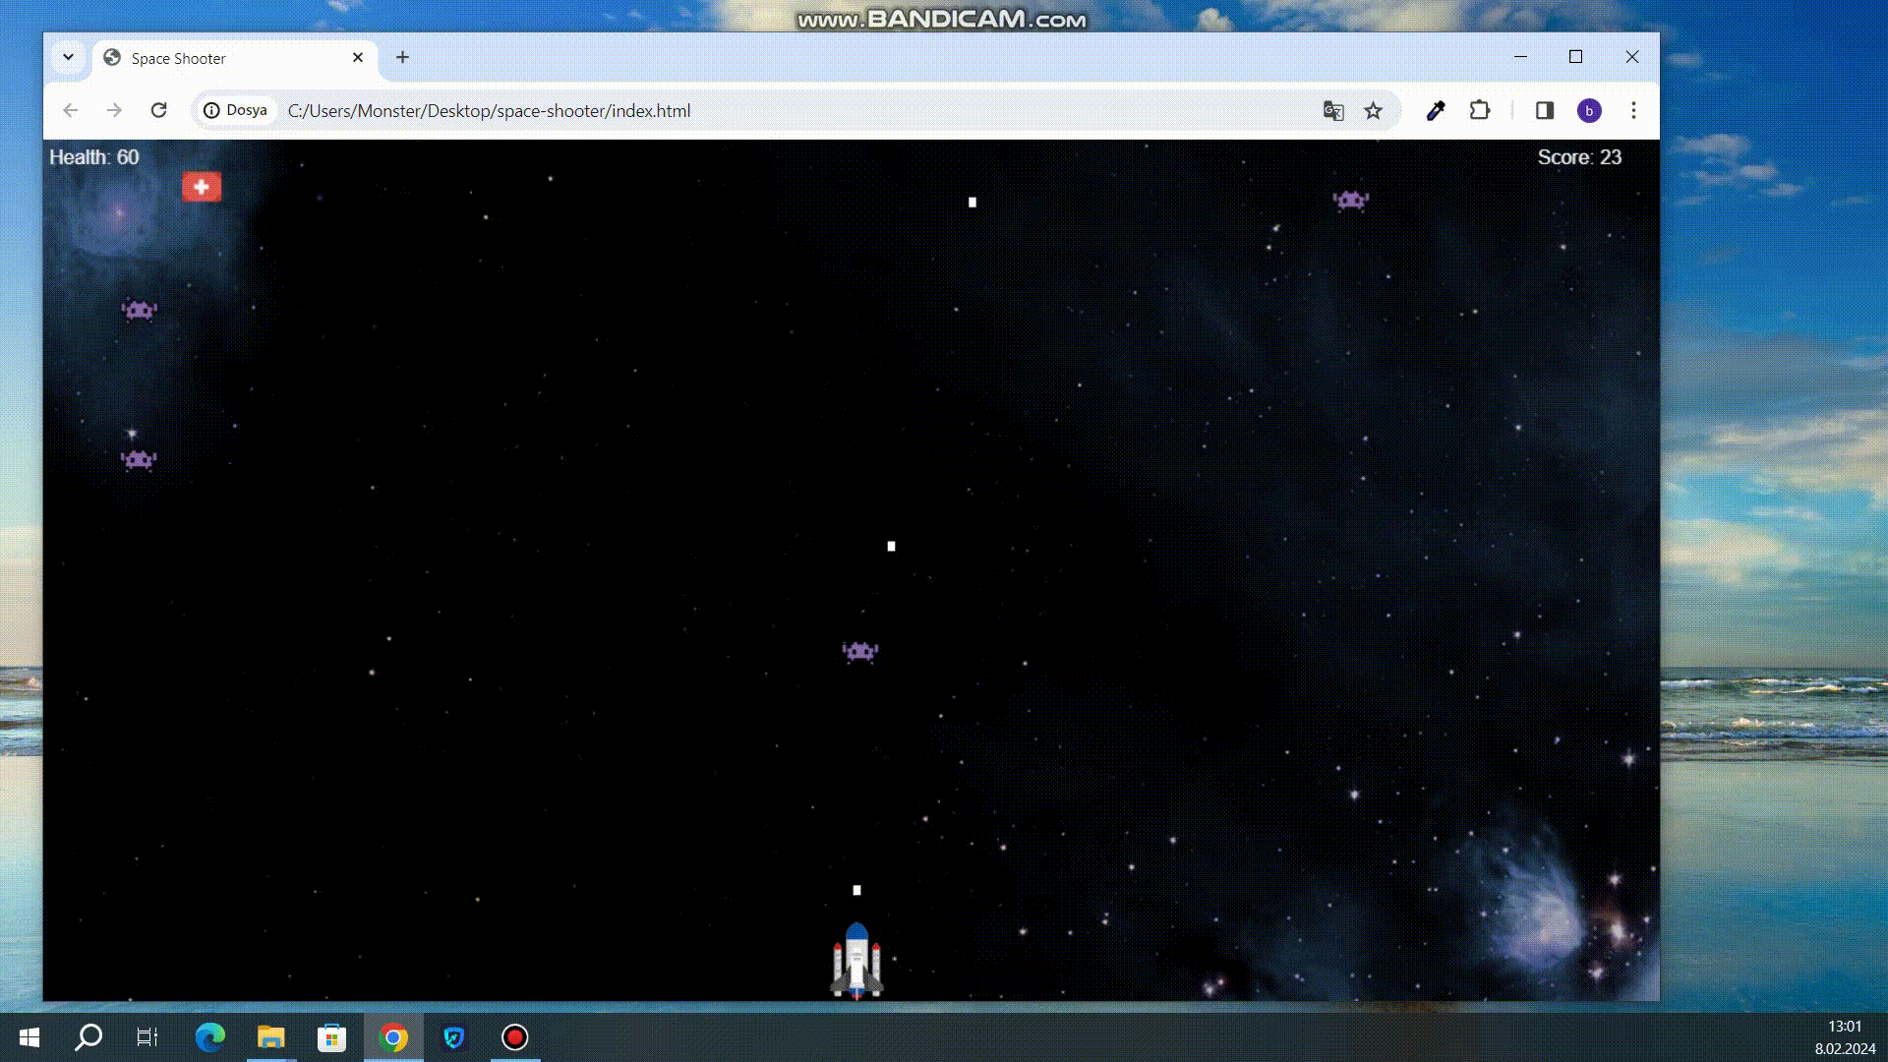Expand the tab search dropdown chevron
This screenshot has height=1062, width=1888.
[68, 57]
